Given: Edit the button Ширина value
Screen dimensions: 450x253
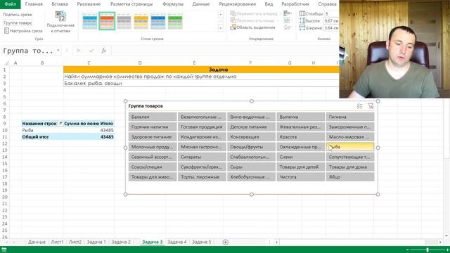Looking at the screenshot, I should point(331,28).
